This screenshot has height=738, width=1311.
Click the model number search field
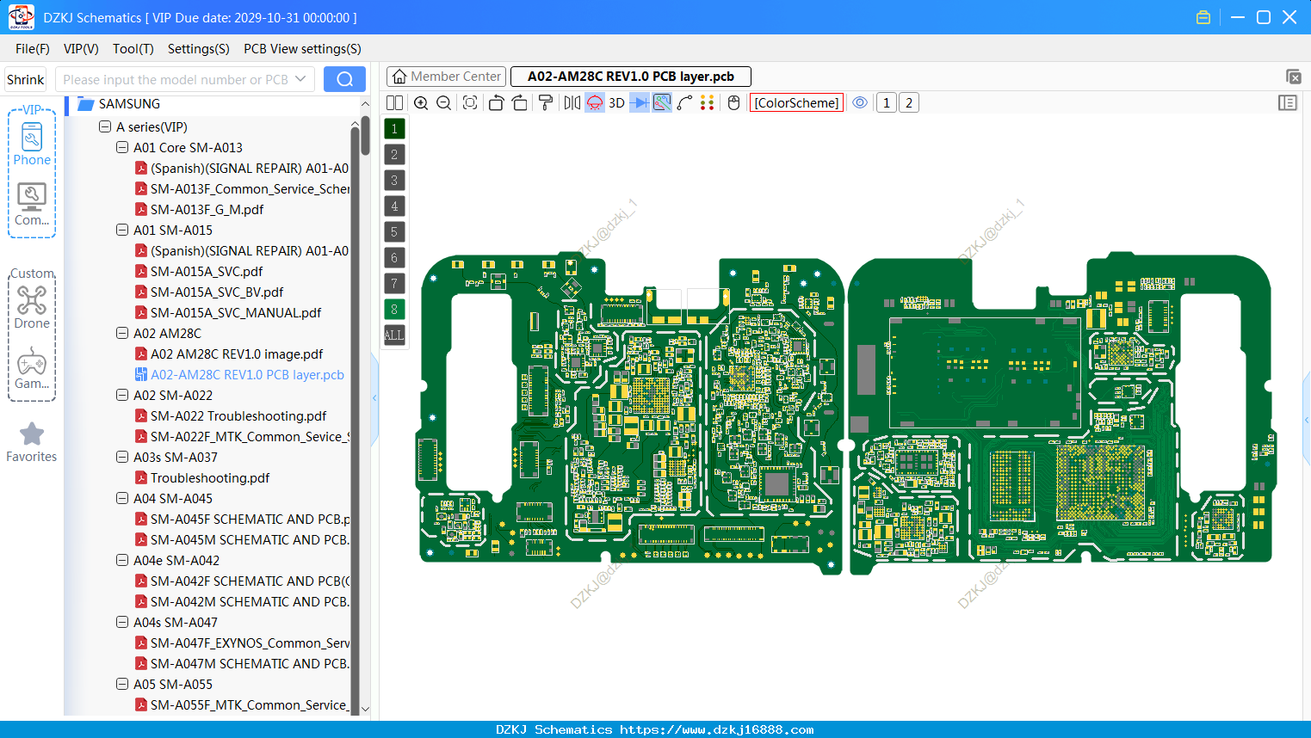(x=176, y=79)
